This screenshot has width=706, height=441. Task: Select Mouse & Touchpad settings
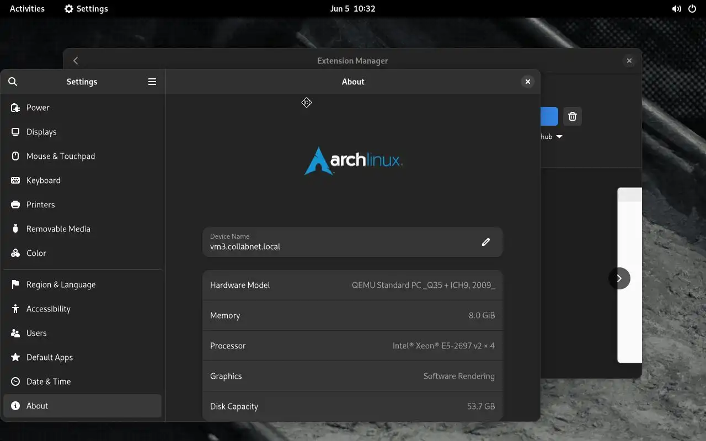pos(82,156)
